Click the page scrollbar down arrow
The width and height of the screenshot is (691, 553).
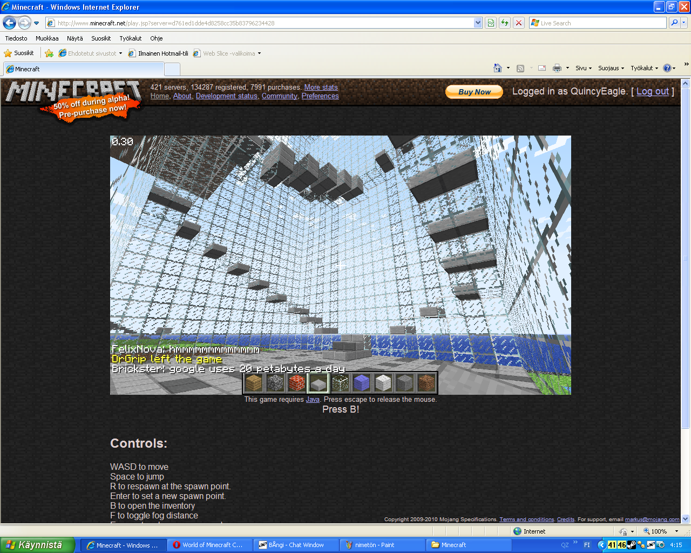[686, 519]
